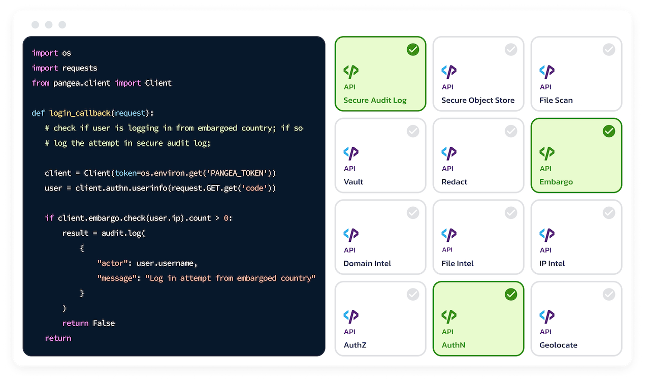The width and height of the screenshot is (645, 382).
Task: Select the AuthN label
Action: (x=454, y=345)
